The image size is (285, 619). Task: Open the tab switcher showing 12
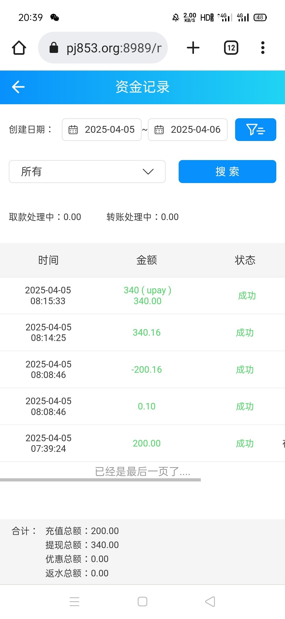[231, 48]
